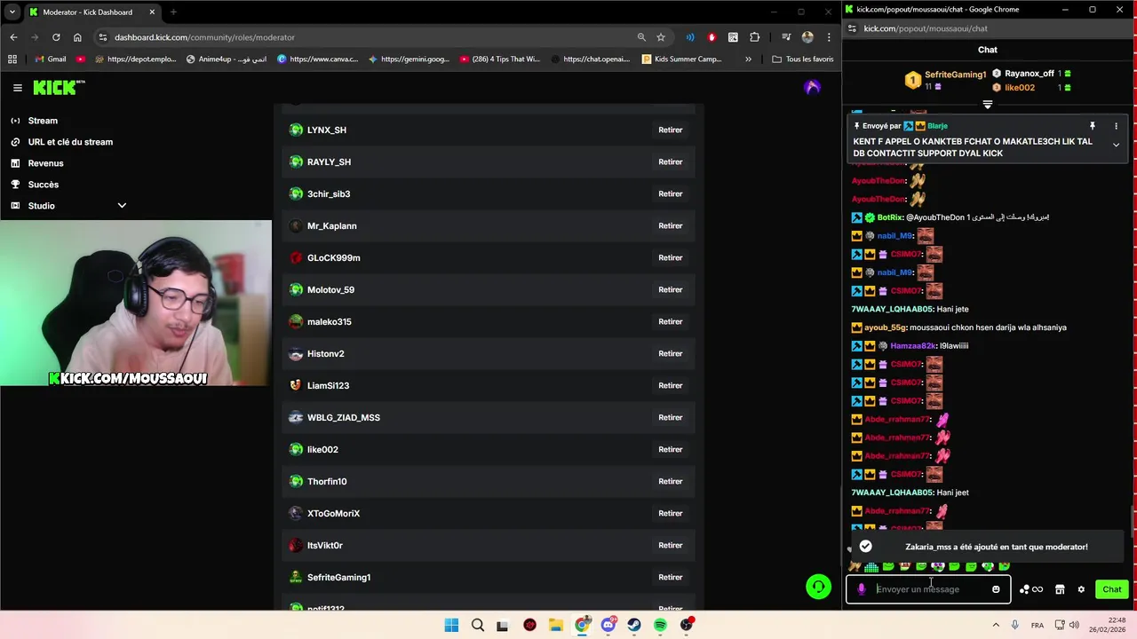Click username Molotov_59 in moderator list
The height and width of the screenshot is (639, 1137).
pos(330,289)
